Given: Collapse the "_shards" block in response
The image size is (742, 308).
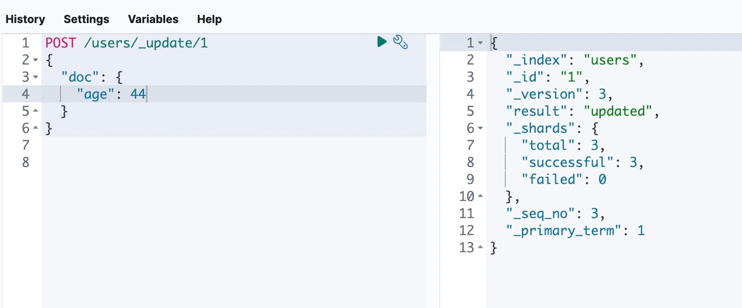Looking at the screenshot, I should tap(480, 128).
